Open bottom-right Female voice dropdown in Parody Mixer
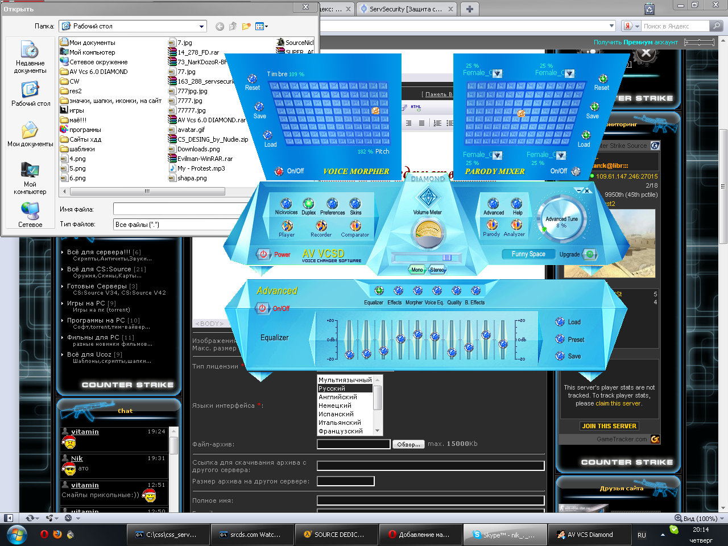This screenshot has height=546, width=728. pos(561,155)
